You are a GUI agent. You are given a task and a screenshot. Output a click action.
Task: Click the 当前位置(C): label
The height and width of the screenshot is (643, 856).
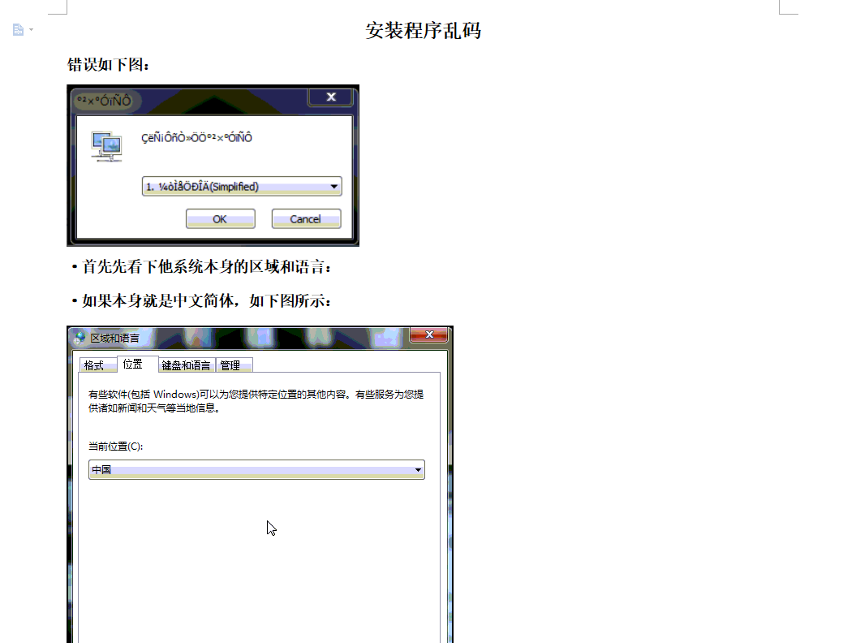click(x=116, y=447)
